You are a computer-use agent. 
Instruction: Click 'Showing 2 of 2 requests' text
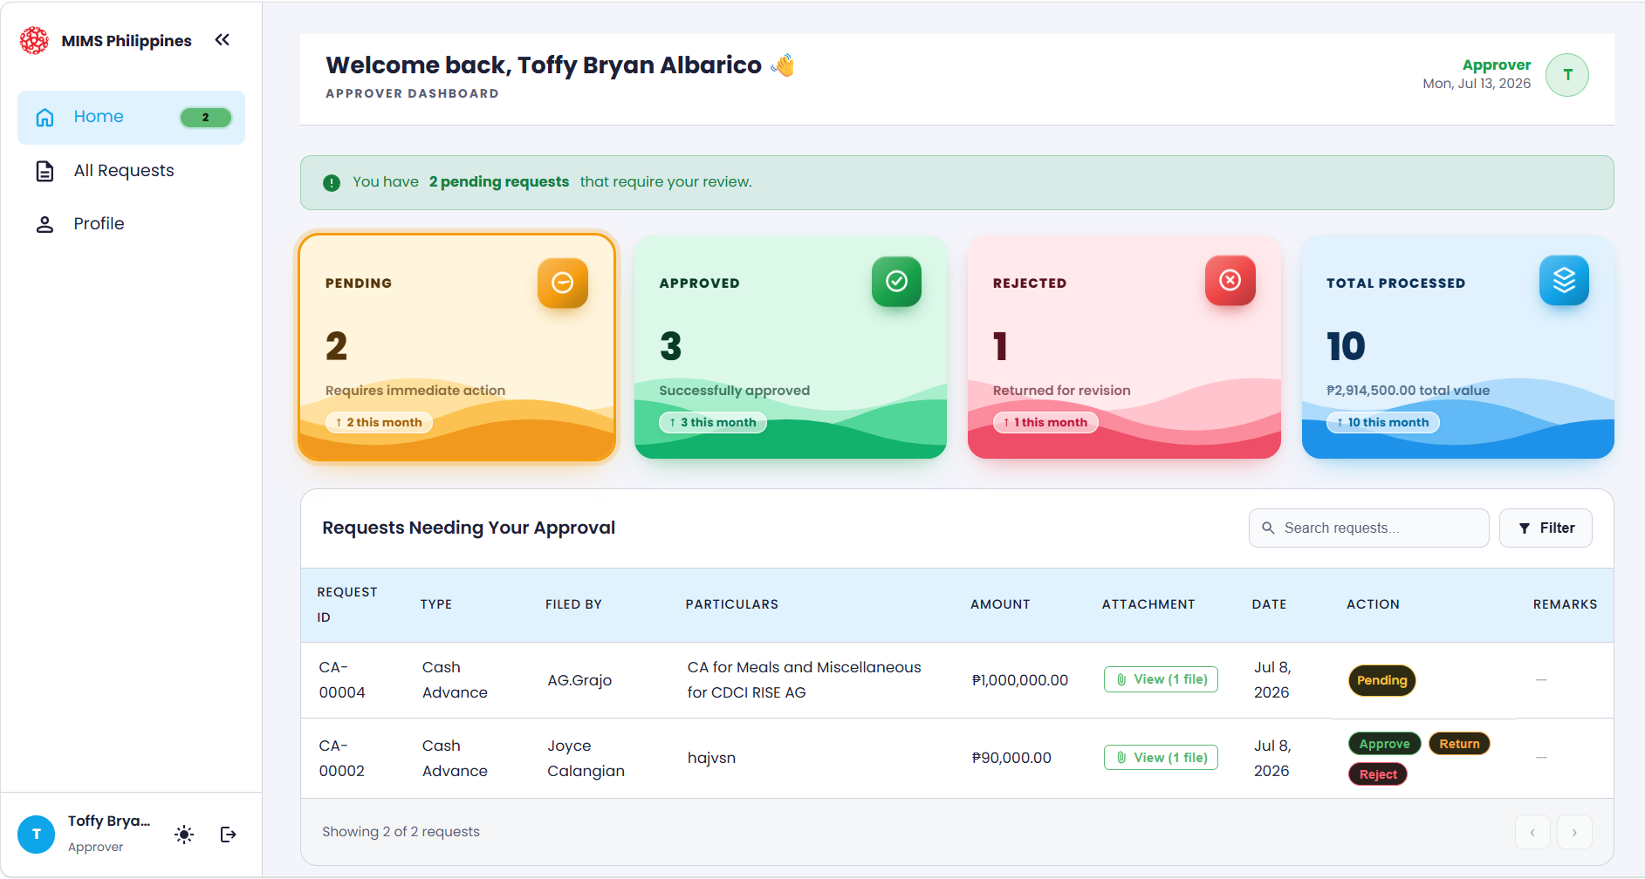pos(401,833)
